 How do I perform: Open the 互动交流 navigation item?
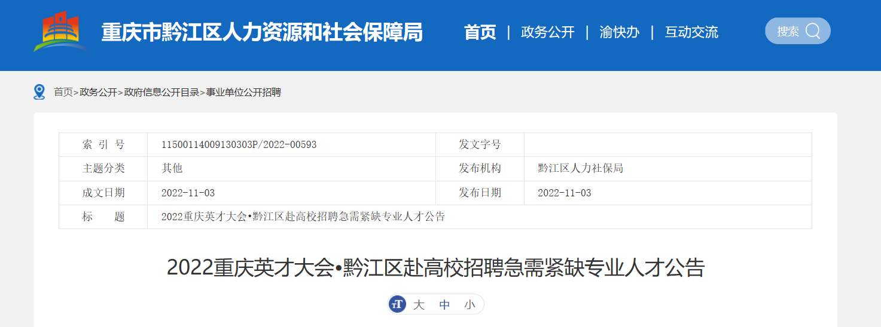point(691,32)
